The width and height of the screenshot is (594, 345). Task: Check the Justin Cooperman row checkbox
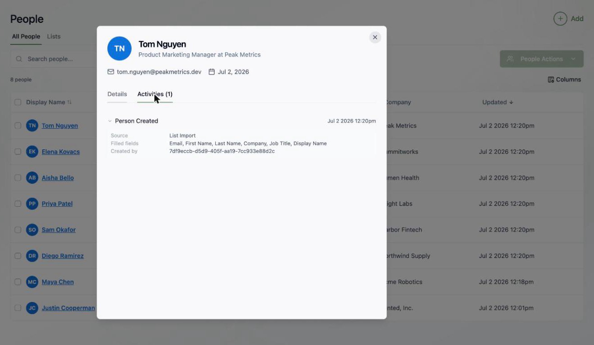coord(18,308)
